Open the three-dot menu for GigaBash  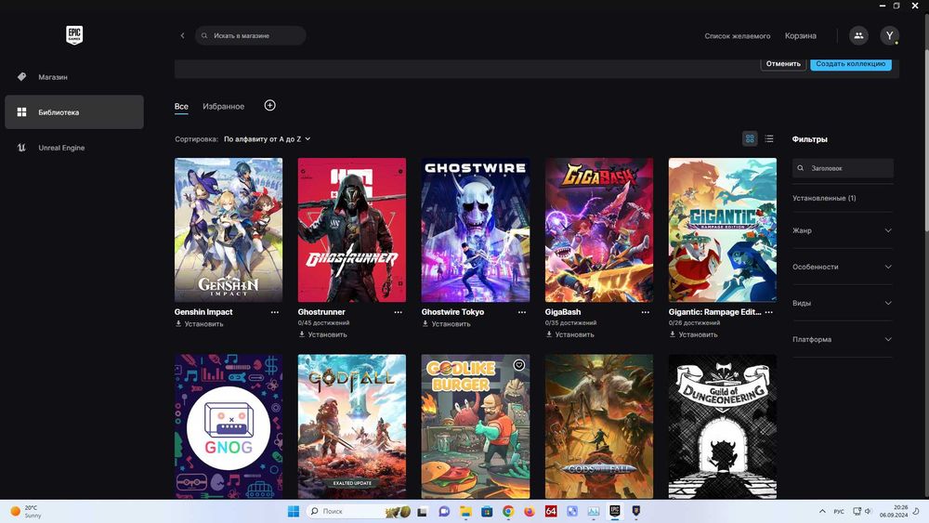tap(646, 312)
